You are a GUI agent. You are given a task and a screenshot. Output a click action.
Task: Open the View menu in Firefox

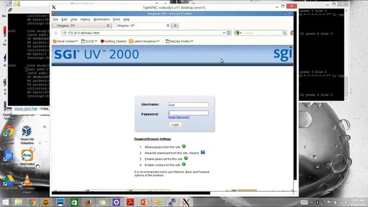pyautogui.click(x=74, y=20)
